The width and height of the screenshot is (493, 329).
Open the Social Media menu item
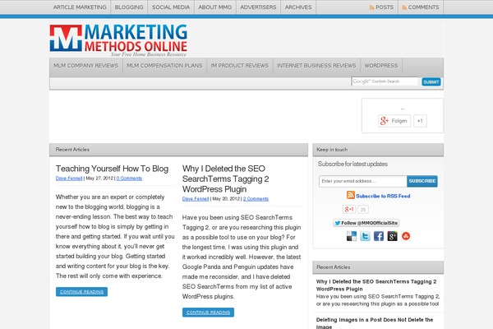pyautogui.click(x=171, y=7)
